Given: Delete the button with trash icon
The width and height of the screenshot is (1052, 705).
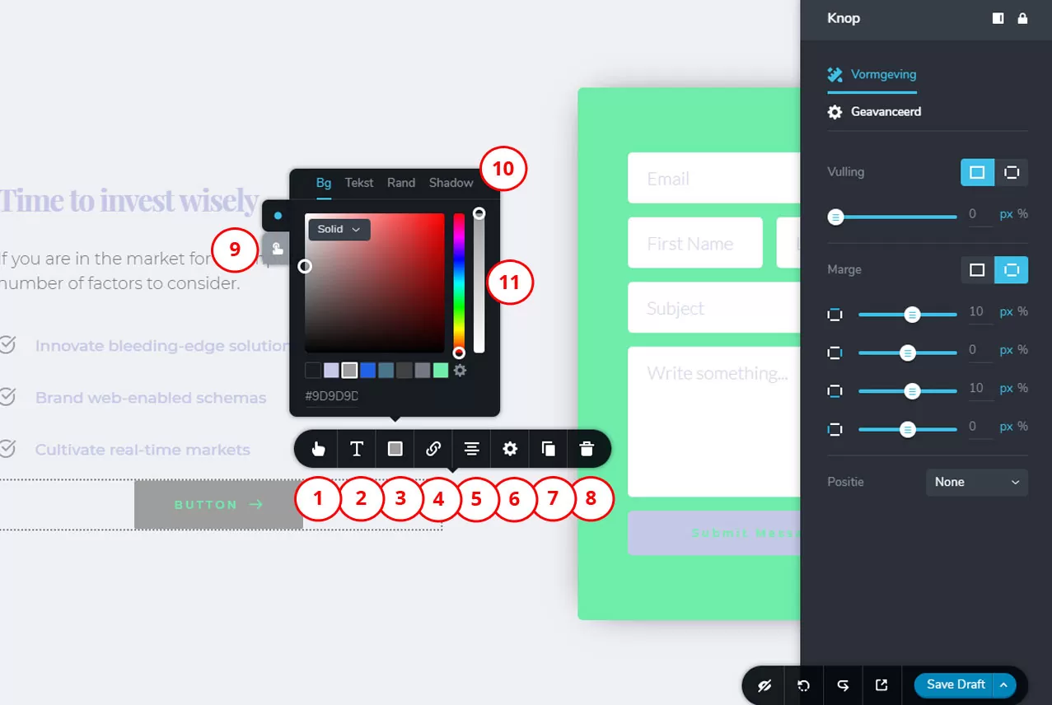Looking at the screenshot, I should tap(586, 449).
